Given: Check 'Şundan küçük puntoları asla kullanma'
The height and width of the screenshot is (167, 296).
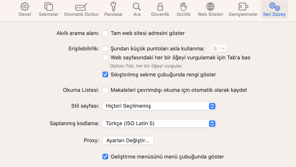Looking at the screenshot, I should 105,48.
